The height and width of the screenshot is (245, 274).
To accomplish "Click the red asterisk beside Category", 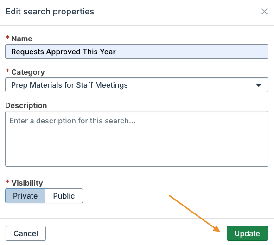I will 7,71.
